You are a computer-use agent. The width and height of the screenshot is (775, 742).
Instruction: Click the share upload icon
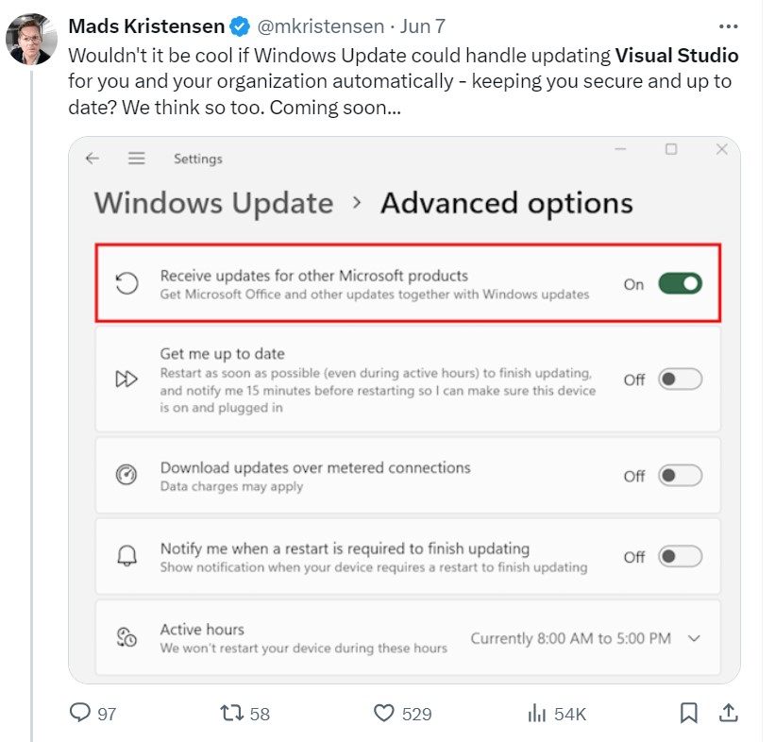pyautogui.click(x=728, y=712)
